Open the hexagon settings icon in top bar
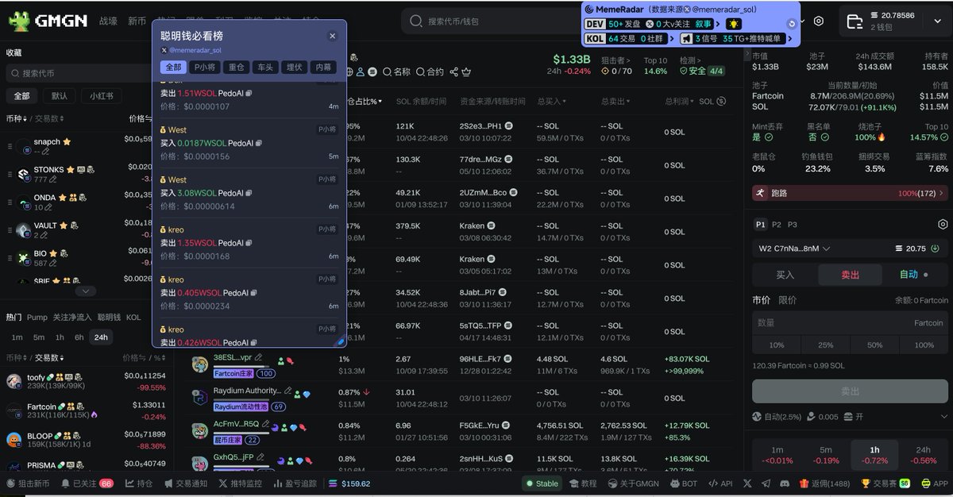This screenshot has height=497, width=953. pos(819,21)
